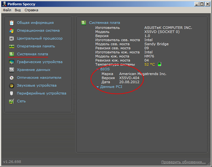The image size is (212, 167).
Task: Click the Периферийные устройства mouse icon
Action: (x=12, y=93)
